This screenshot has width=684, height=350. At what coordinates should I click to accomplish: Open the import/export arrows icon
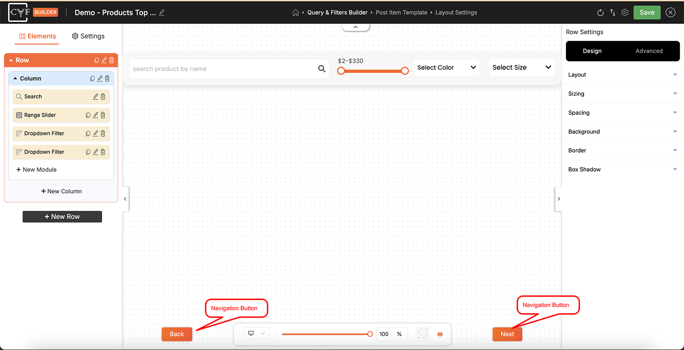coord(613,13)
